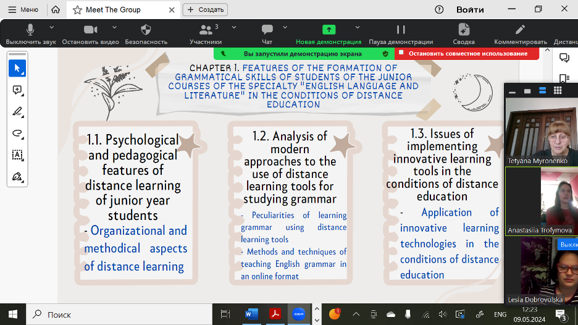Open the Security shield icon

point(146,30)
